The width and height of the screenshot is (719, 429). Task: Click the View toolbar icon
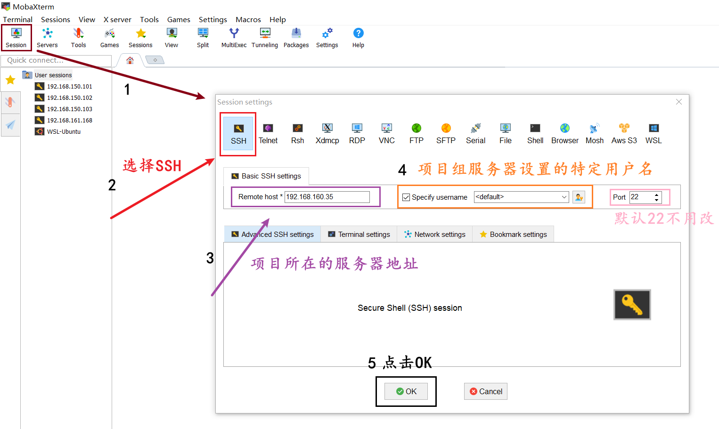click(172, 38)
